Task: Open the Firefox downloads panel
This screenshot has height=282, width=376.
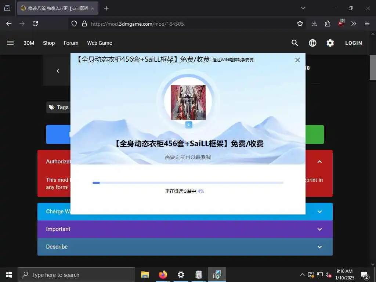Action: coord(314,23)
